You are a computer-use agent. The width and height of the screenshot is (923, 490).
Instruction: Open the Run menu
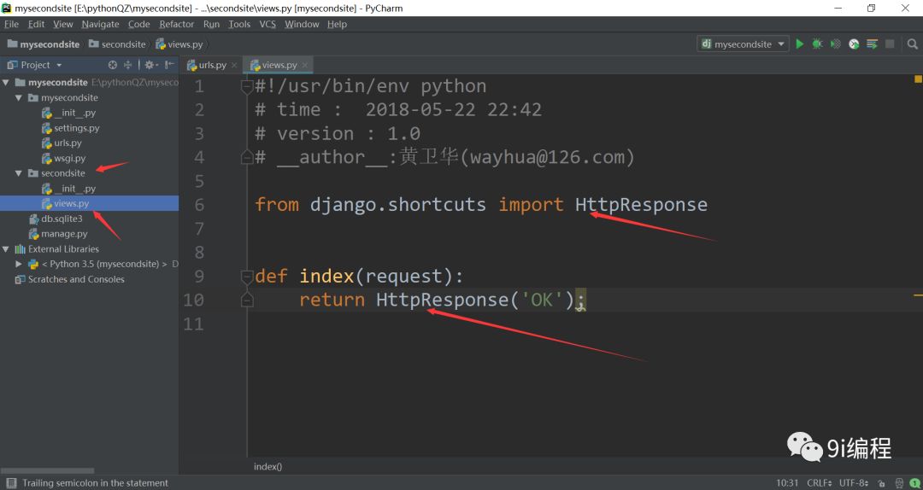point(211,24)
